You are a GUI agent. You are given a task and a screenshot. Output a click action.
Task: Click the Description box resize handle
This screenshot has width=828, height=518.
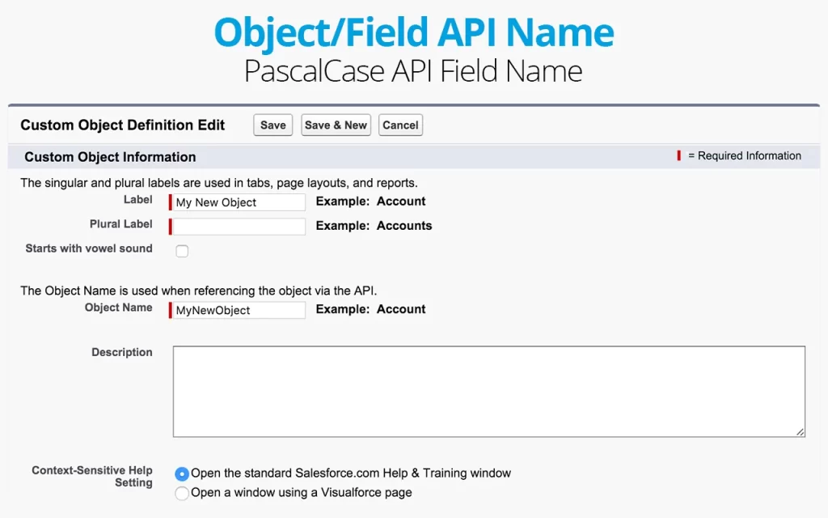(801, 432)
